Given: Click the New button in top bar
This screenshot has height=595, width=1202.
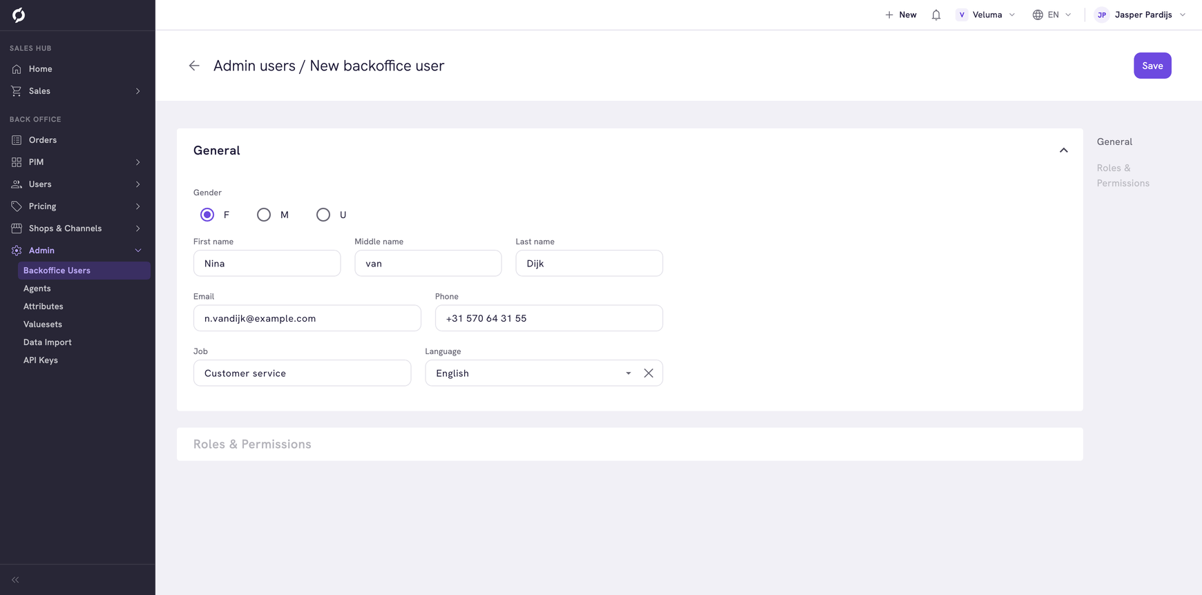Looking at the screenshot, I should pos(901,14).
